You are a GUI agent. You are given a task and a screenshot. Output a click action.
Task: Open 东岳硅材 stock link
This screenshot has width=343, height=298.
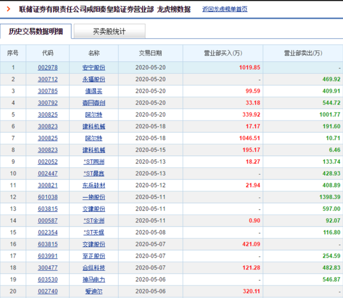coord(94,185)
